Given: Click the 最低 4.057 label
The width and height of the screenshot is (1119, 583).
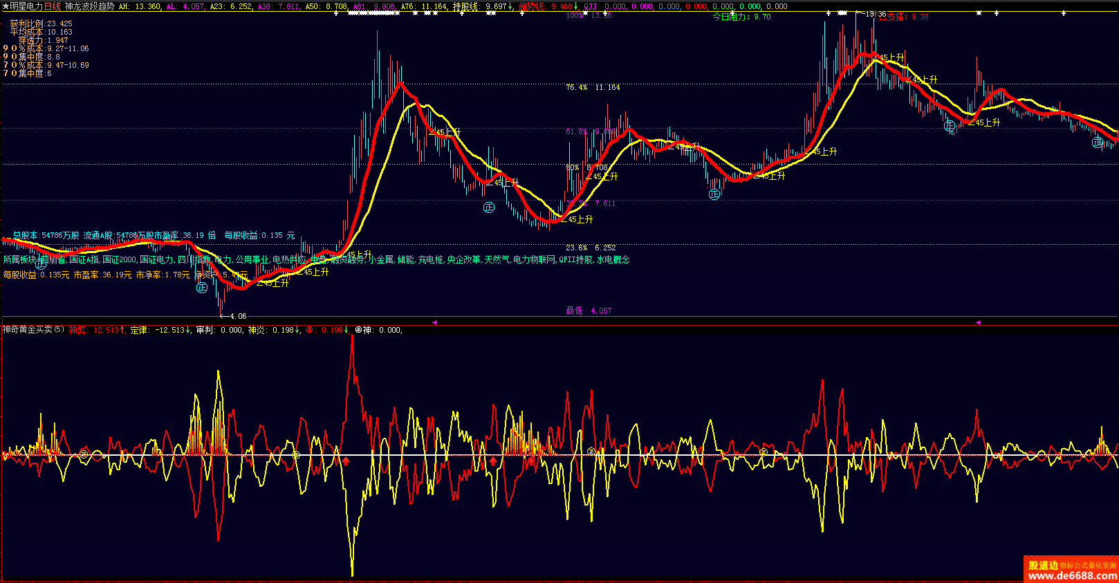Looking at the screenshot, I should (589, 311).
